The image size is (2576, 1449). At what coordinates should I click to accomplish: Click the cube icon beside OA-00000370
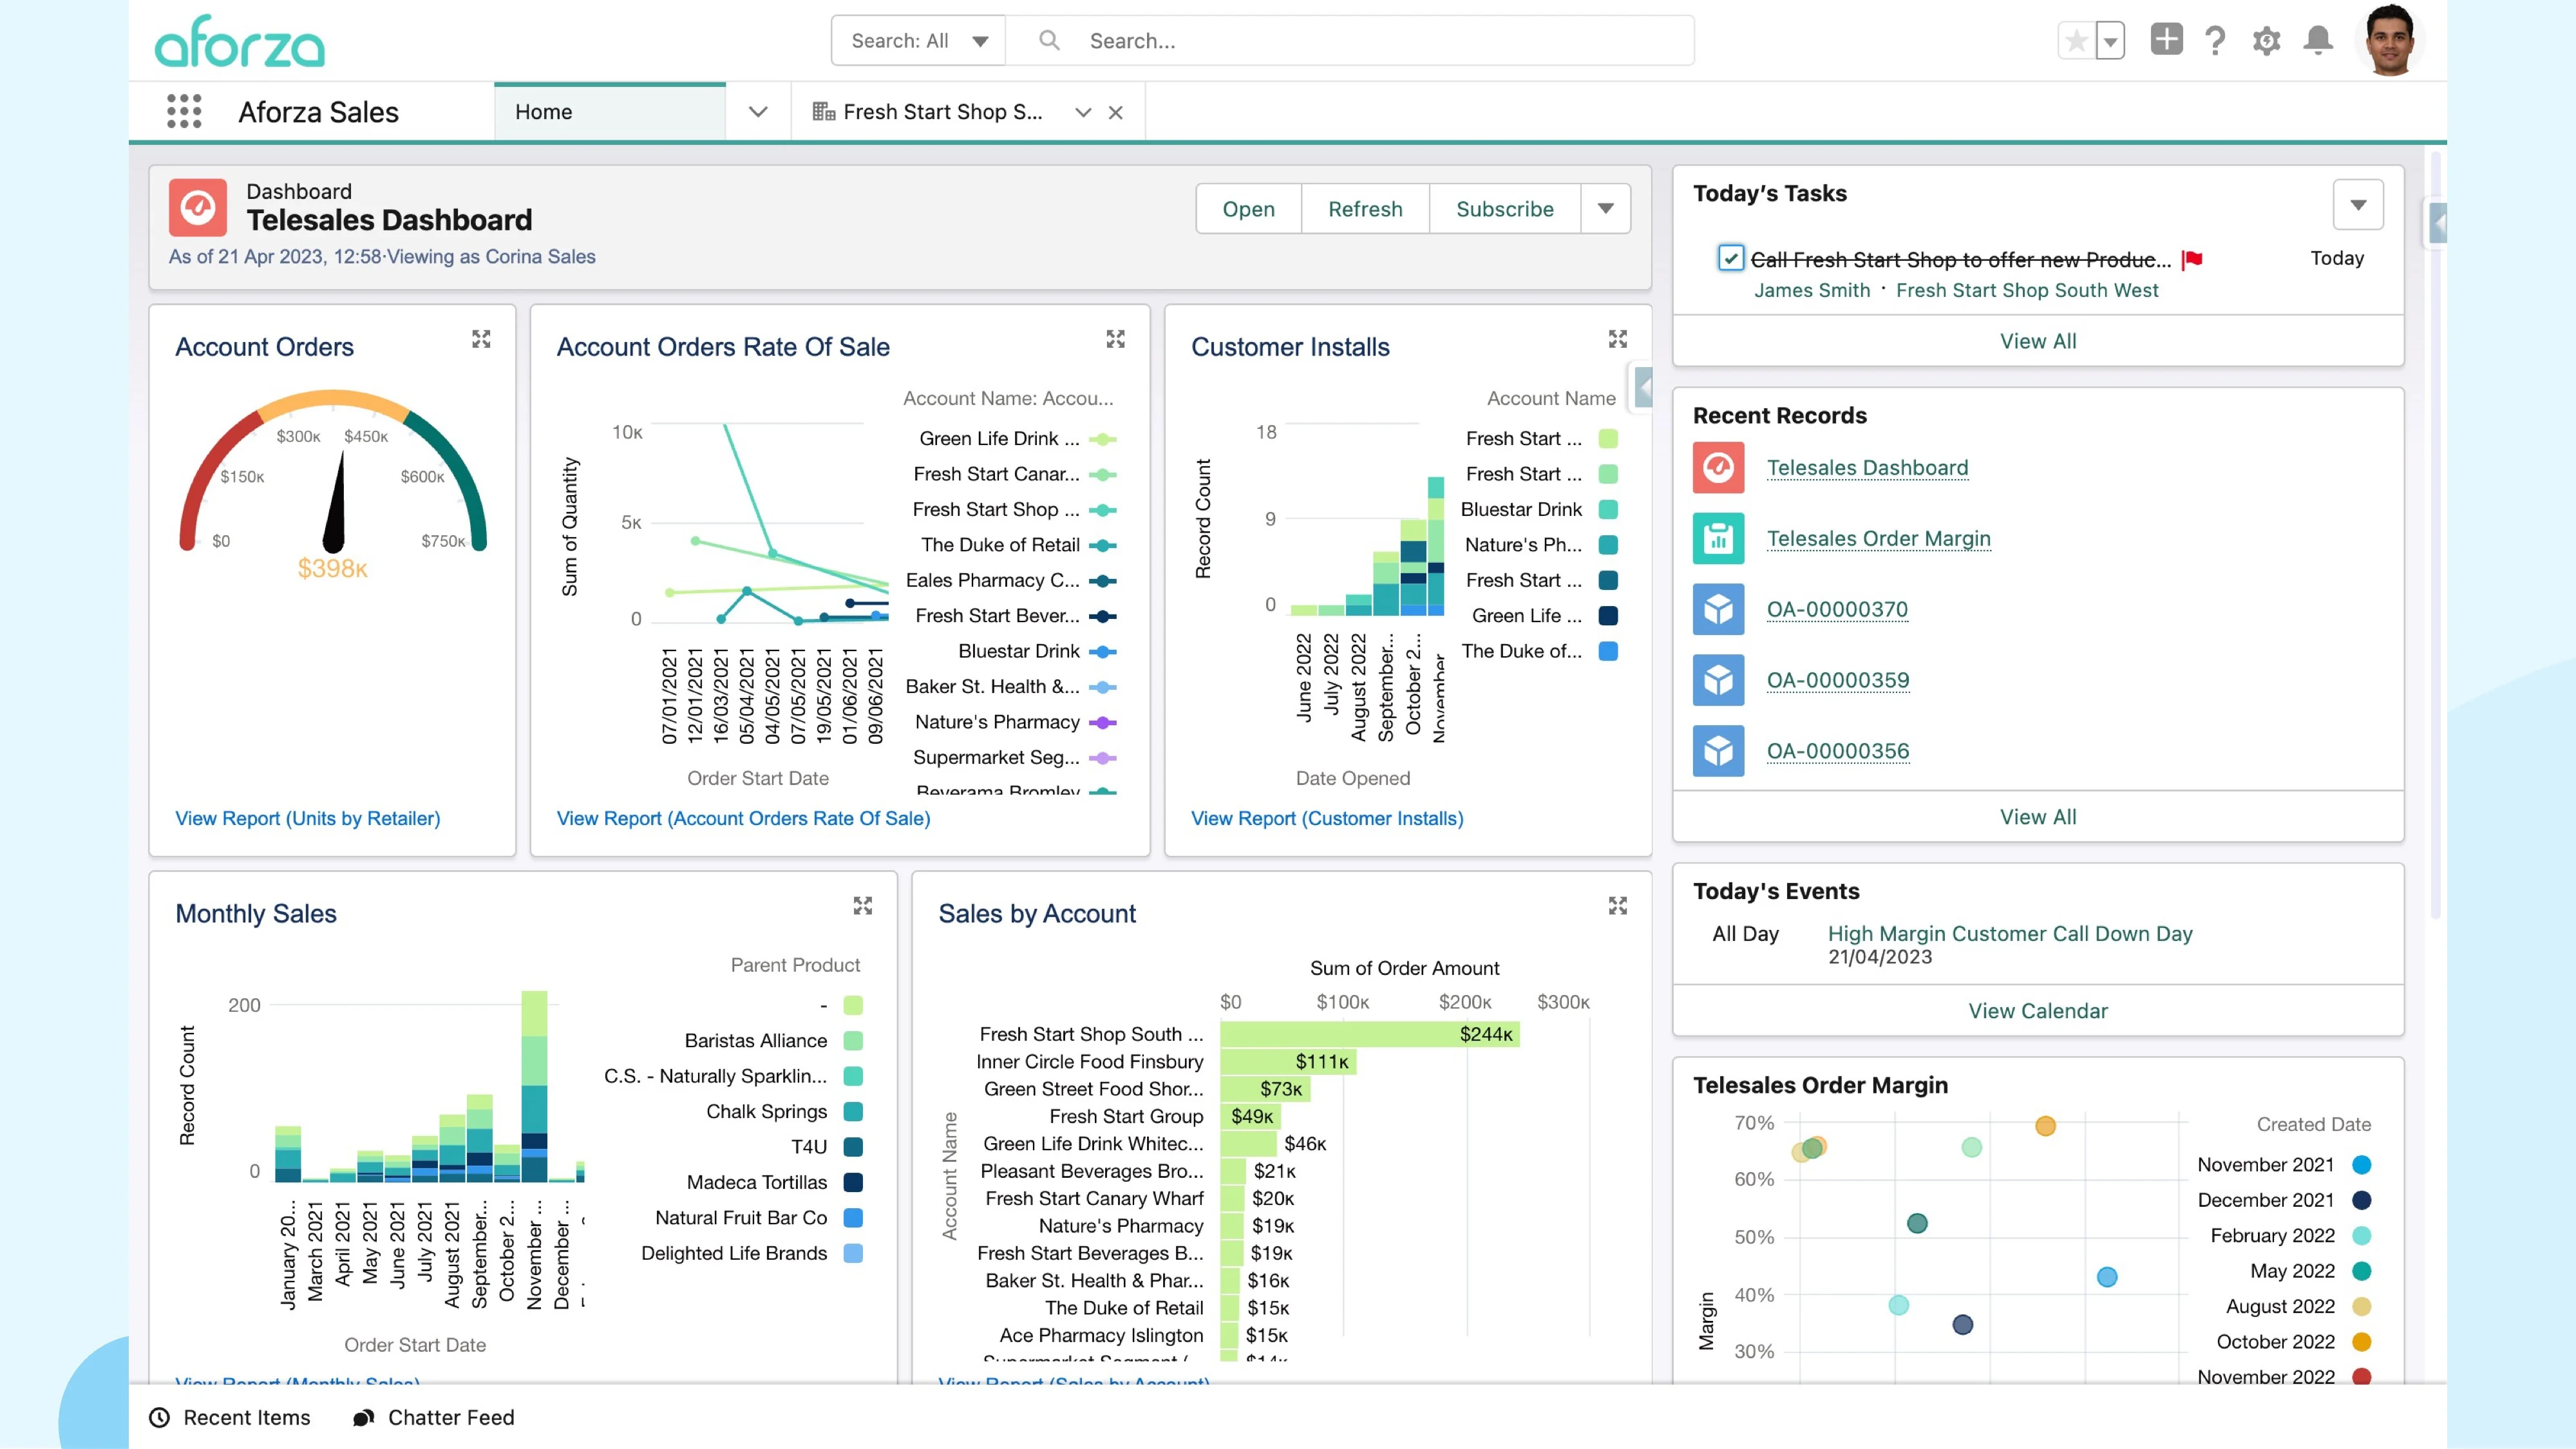1718,609
